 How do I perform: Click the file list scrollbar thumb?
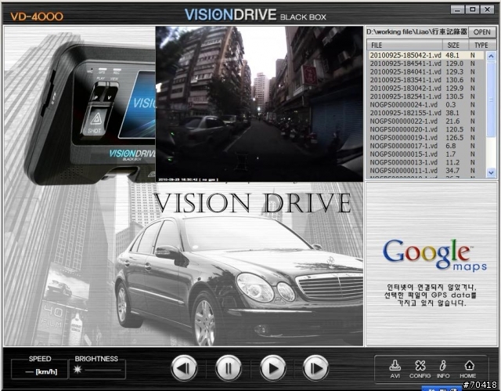coord(491,99)
